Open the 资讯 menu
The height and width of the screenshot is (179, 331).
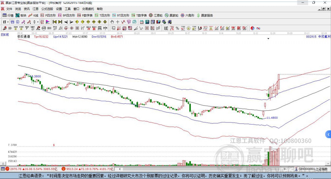(x=27, y=9)
